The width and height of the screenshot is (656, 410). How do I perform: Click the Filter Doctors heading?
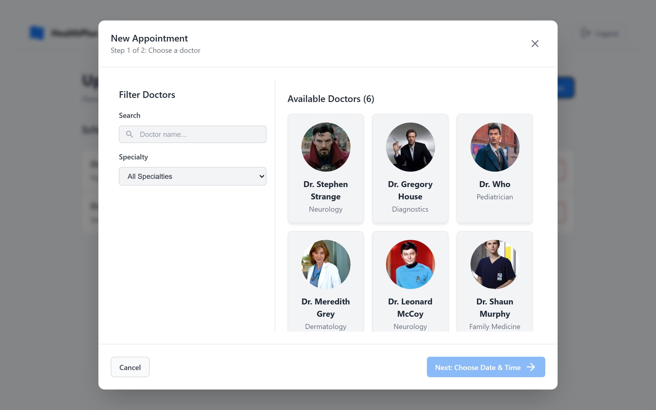[147, 95]
